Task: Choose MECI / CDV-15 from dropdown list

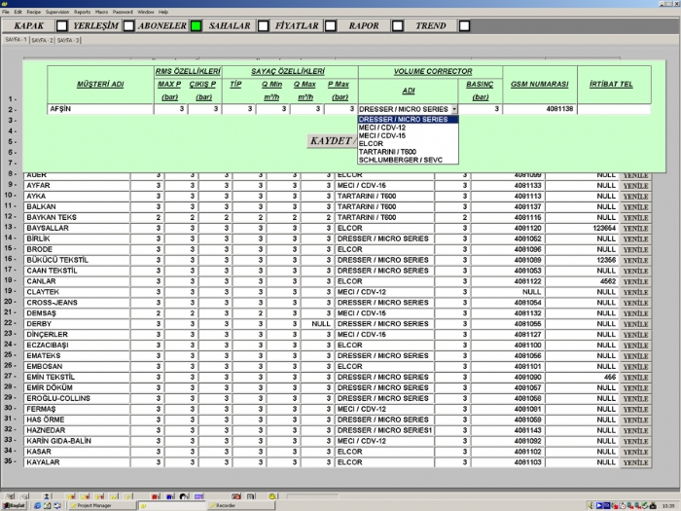Action: tap(408, 135)
